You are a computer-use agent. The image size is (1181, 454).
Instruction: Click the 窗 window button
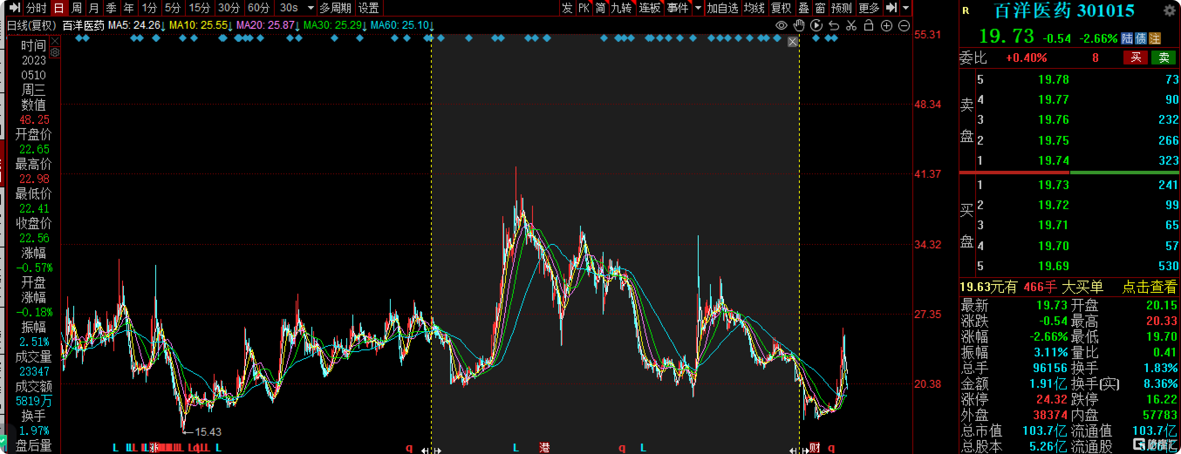tap(820, 7)
